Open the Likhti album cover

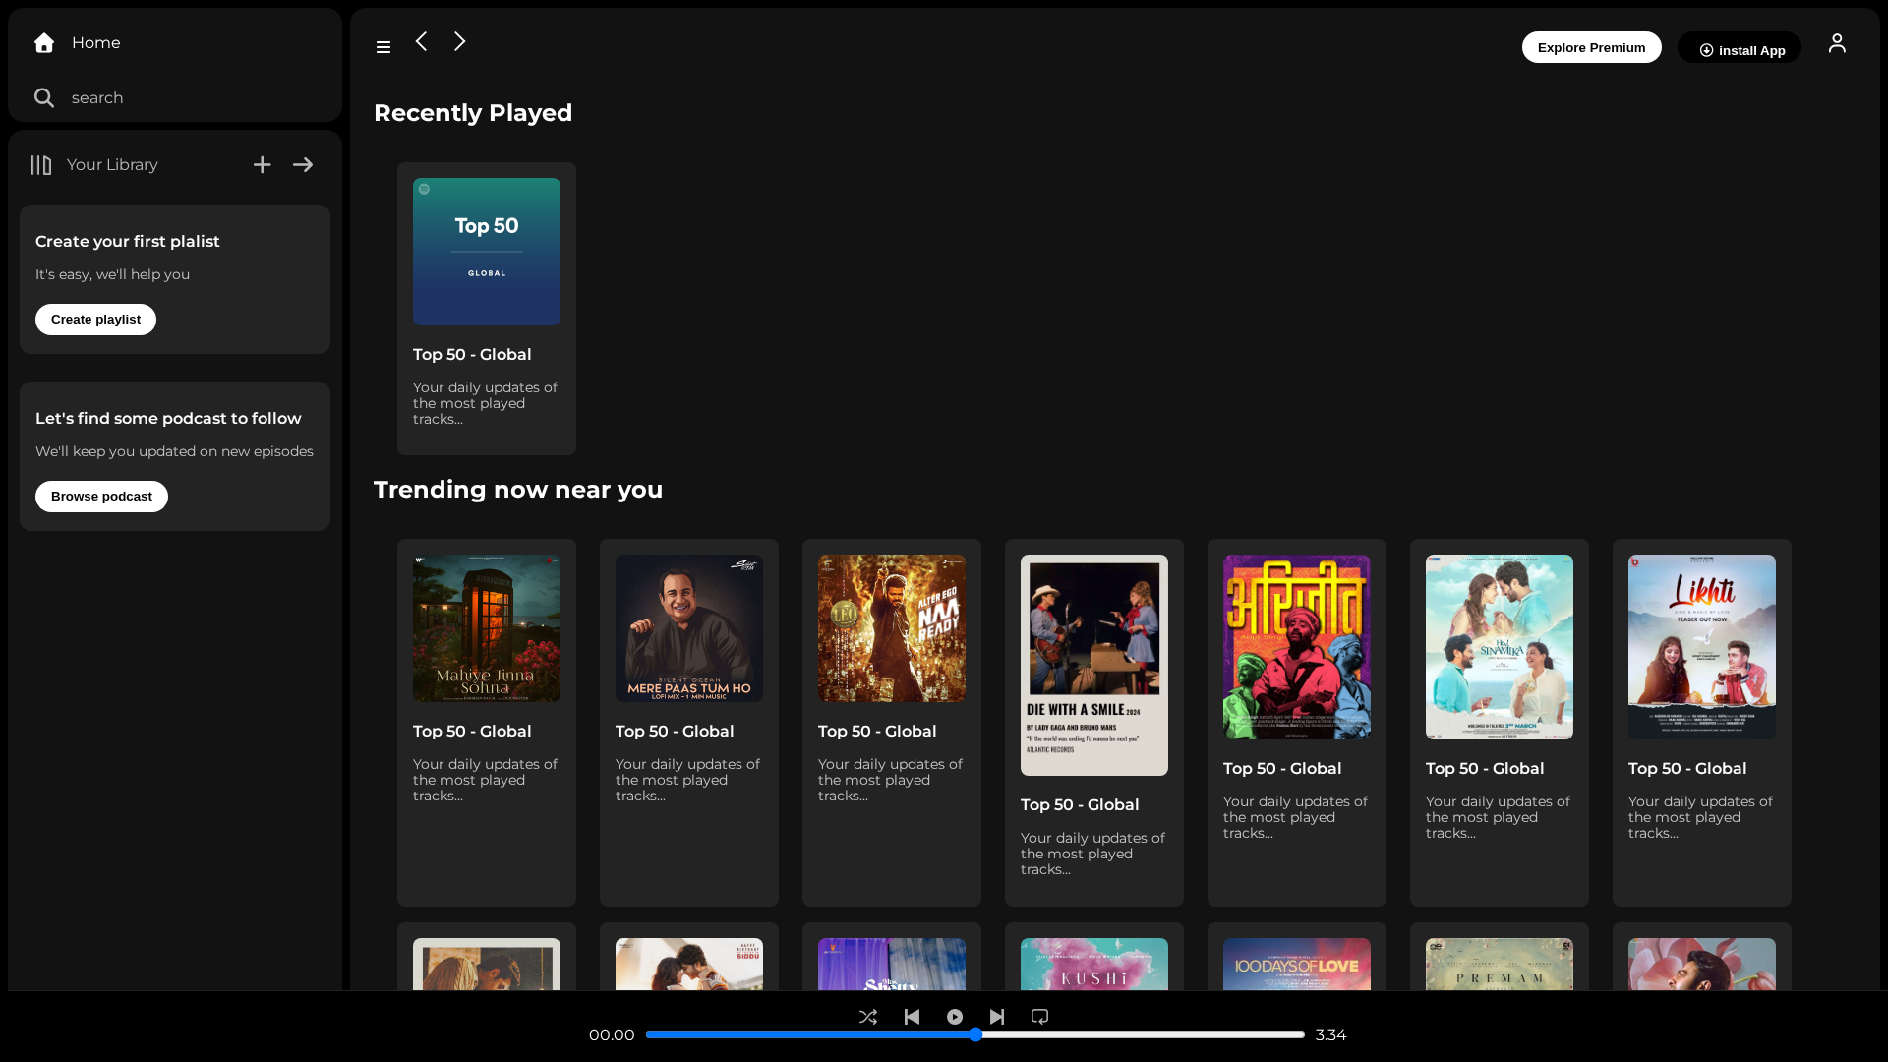[x=1702, y=647]
